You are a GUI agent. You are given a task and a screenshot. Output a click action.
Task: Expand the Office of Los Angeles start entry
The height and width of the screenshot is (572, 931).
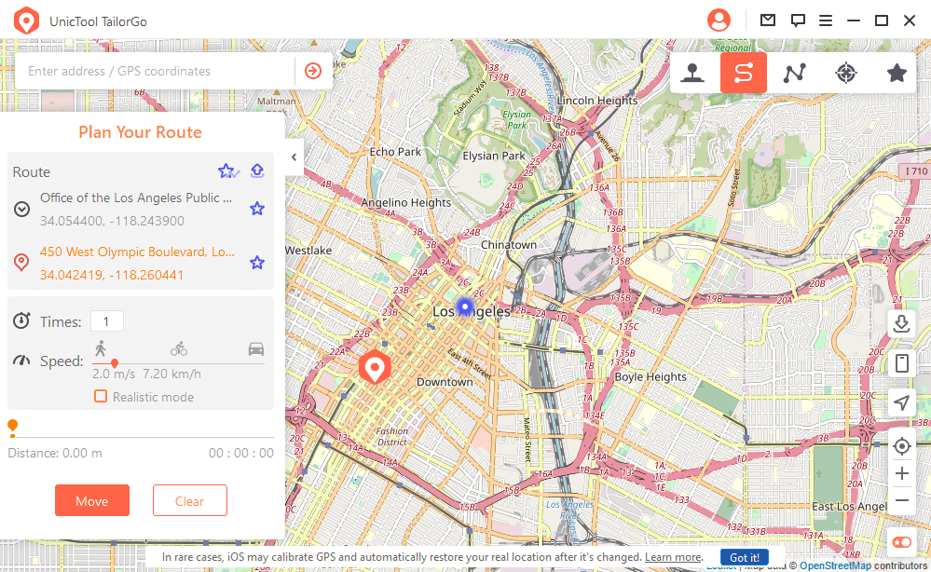click(22, 209)
